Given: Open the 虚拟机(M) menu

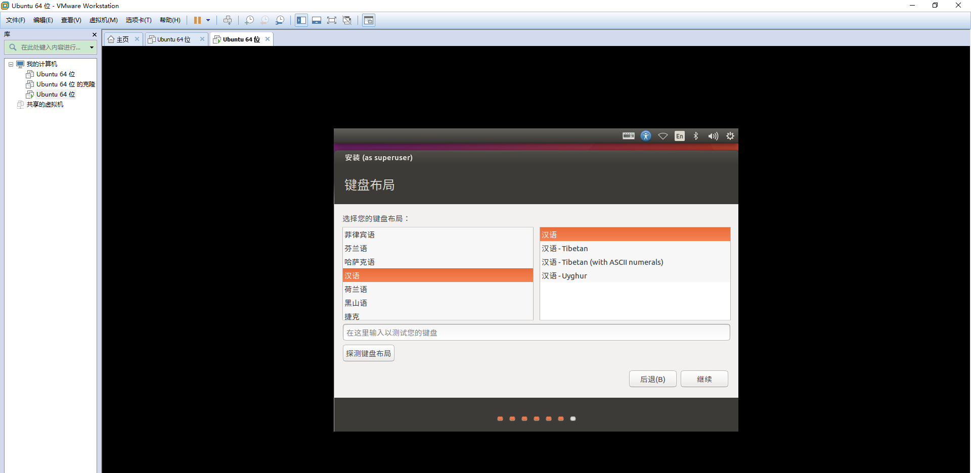Looking at the screenshot, I should [104, 20].
